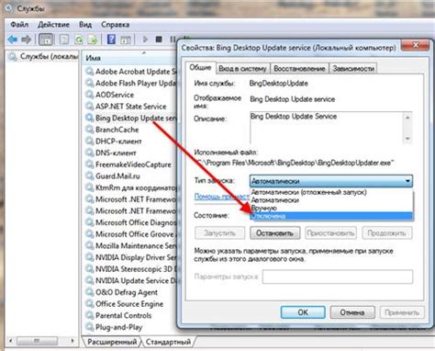The height and width of the screenshot is (351, 435).
Task: Click the Stop service square icon
Action: tap(159, 40)
